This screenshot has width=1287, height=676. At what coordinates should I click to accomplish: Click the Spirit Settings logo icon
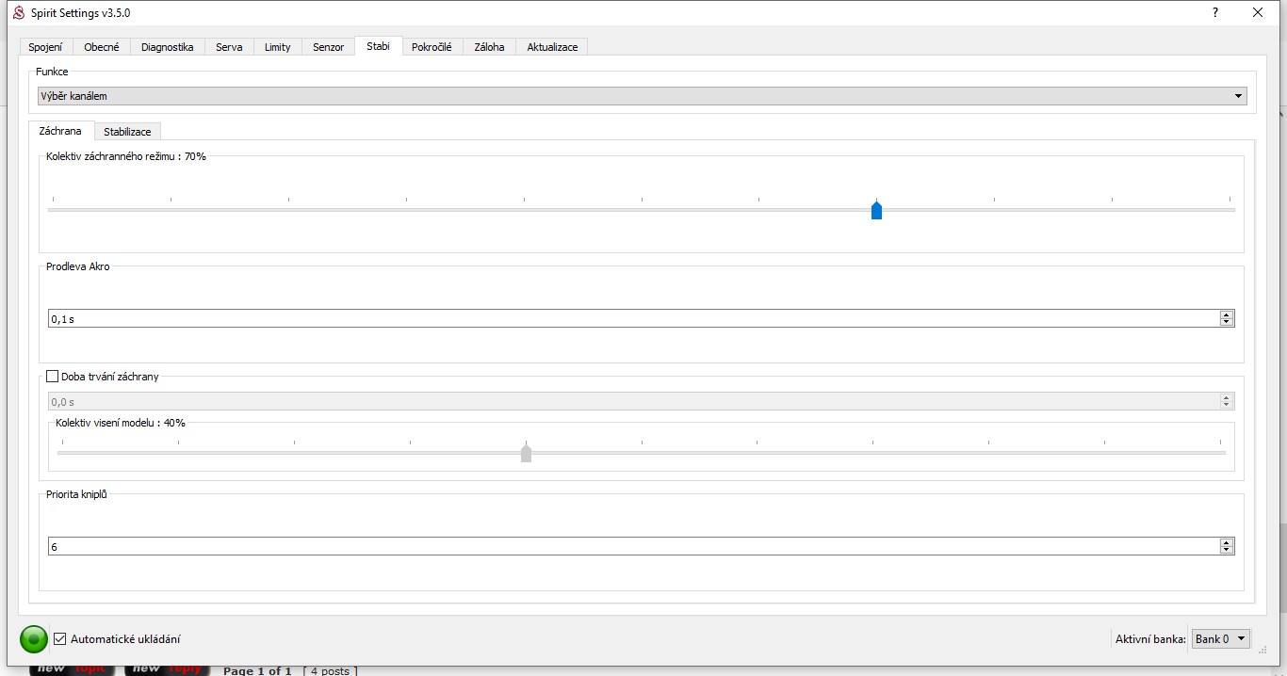18,13
